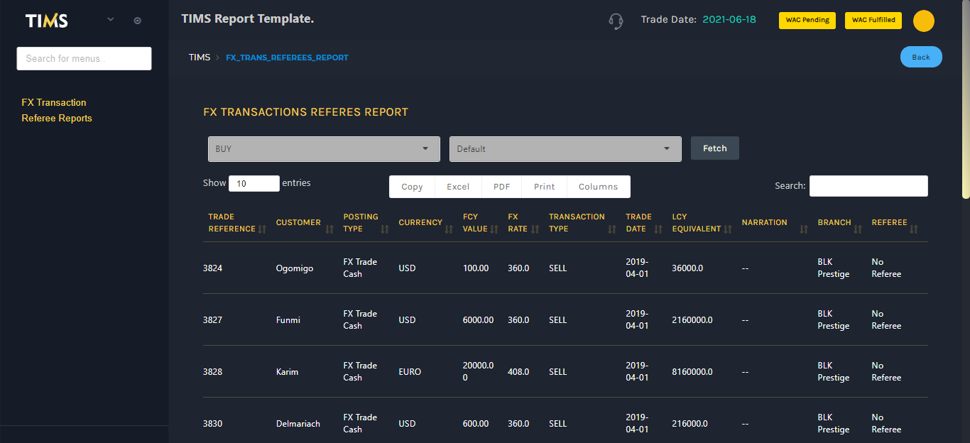Image resolution: width=970 pixels, height=443 pixels.
Task: Sort by FX Rate column arrows
Action: [535, 229]
